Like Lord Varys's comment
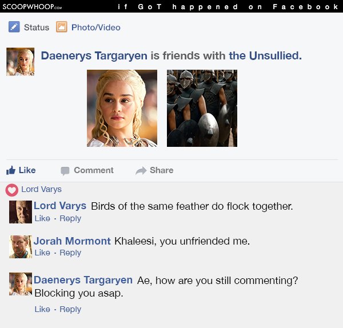Screen dimensions: 343x328 pyautogui.click(x=42, y=218)
